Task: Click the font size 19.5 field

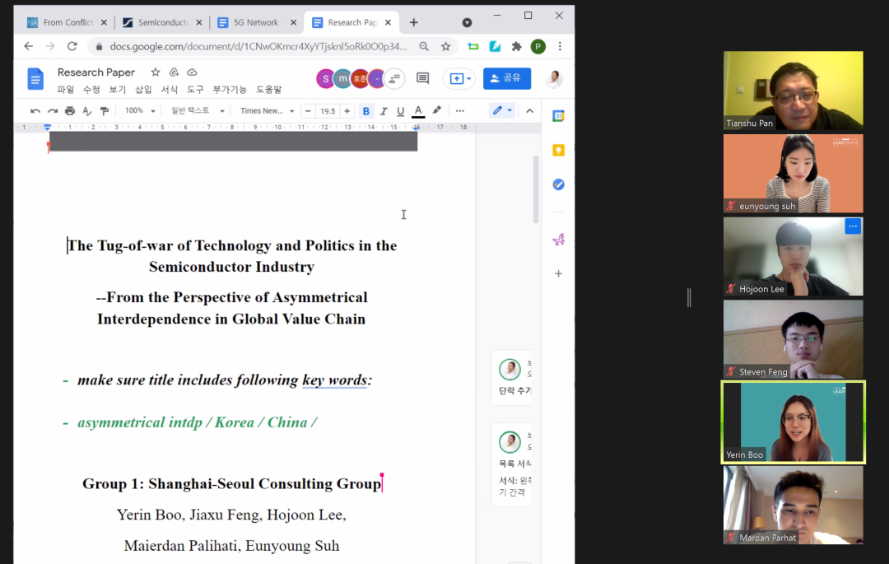Action: [x=328, y=111]
